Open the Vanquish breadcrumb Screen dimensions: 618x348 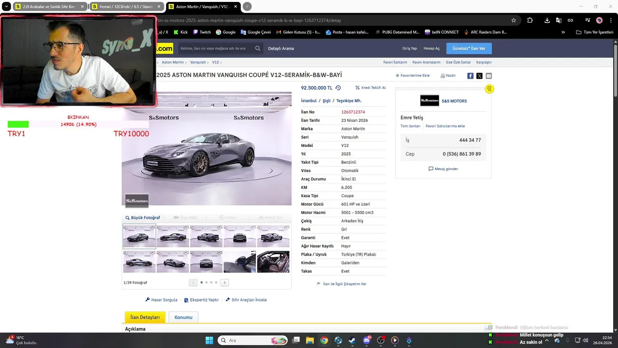click(x=197, y=62)
